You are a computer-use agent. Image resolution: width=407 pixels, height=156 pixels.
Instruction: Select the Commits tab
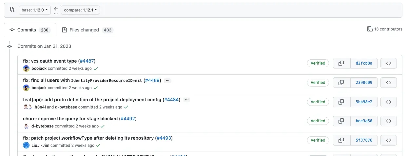click(30, 30)
